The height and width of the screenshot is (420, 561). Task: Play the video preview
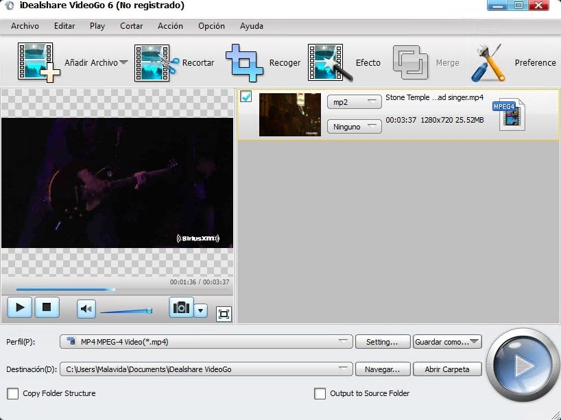tap(20, 308)
